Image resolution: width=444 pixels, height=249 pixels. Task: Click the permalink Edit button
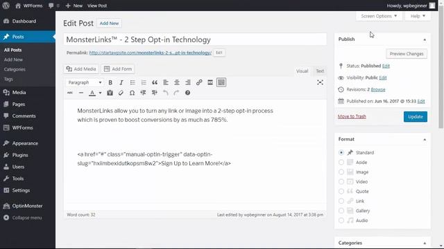pyautogui.click(x=219, y=53)
